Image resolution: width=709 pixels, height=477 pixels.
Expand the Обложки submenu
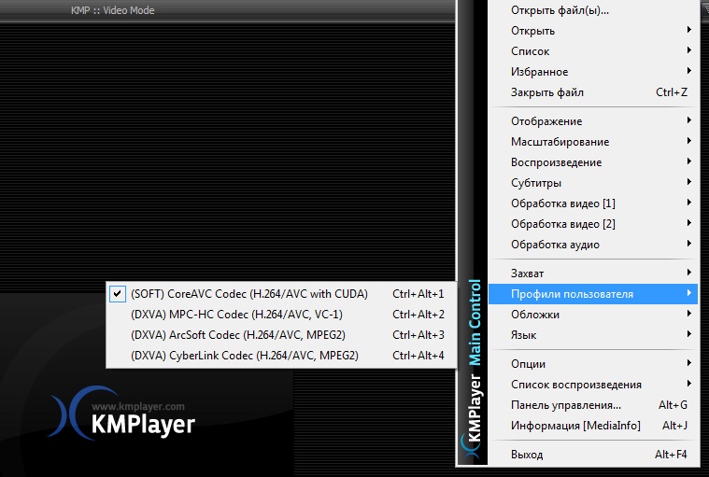point(535,315)
